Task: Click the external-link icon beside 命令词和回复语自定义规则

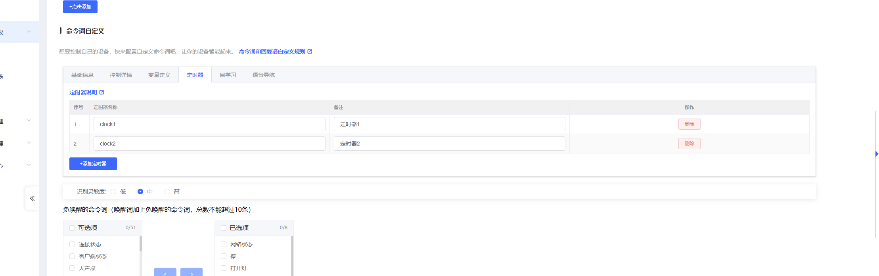Action: pos(310,52)
